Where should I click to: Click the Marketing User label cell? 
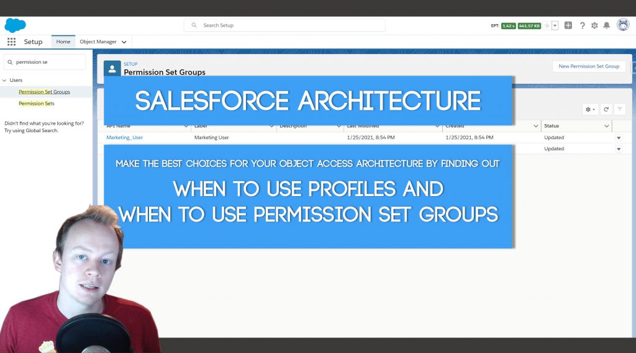(212, 138)
